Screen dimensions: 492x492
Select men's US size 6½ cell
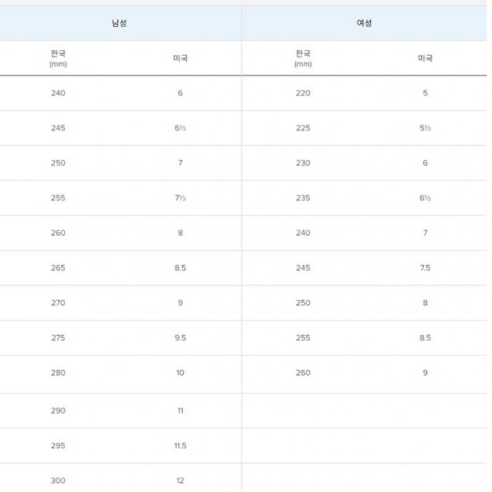(180, 129)
